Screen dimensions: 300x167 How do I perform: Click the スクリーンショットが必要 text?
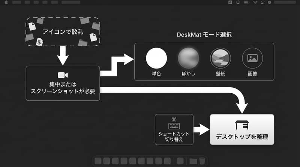point(63,91)
